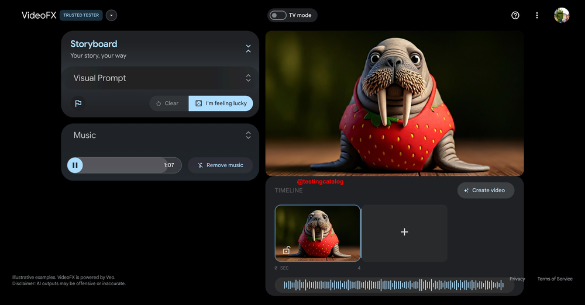
Task: Add new clip with plus icon
Action: (x=404, y=232)
